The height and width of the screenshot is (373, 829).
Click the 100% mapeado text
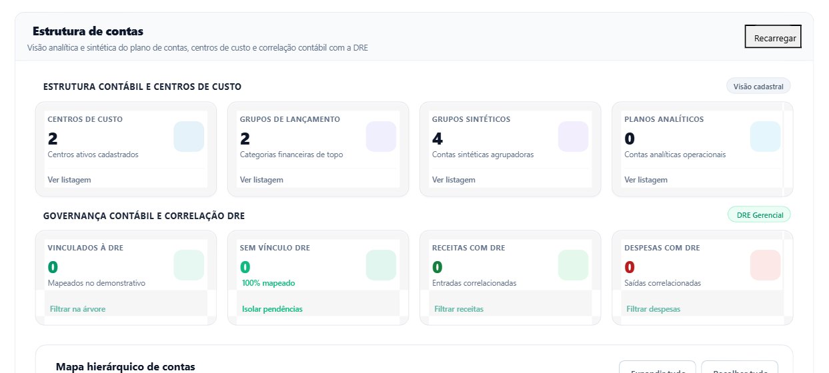click(267, 283)
